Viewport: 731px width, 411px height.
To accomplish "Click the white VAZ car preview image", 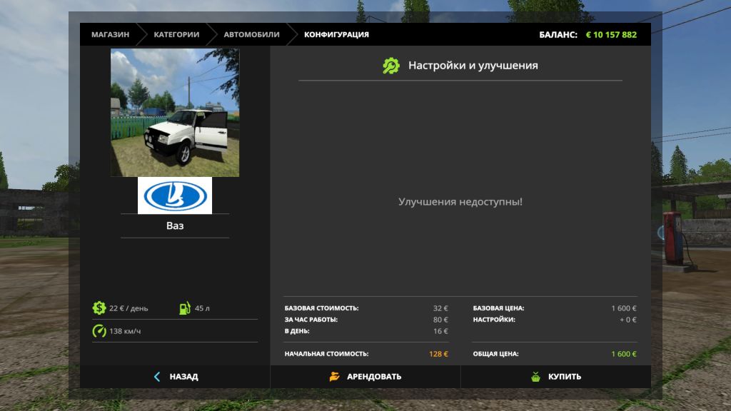I will pos(175,113).
